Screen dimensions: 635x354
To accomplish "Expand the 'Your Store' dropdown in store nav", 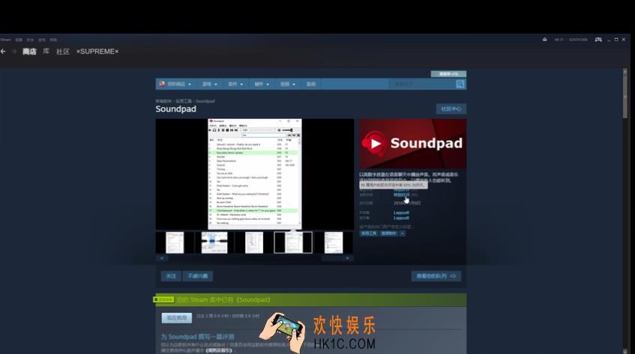I will (x=175, y=84).
